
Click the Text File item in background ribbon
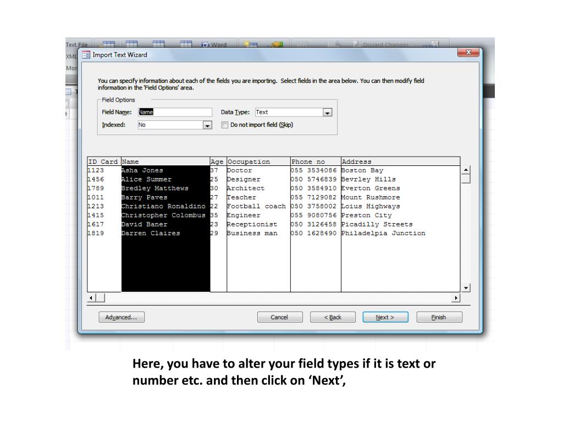(77, 45)
